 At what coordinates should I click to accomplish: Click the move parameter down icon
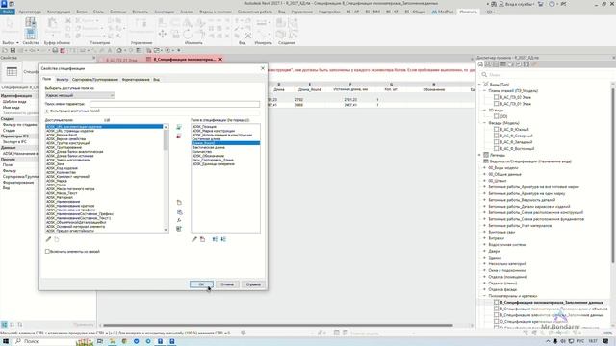[x=223, y=239]
